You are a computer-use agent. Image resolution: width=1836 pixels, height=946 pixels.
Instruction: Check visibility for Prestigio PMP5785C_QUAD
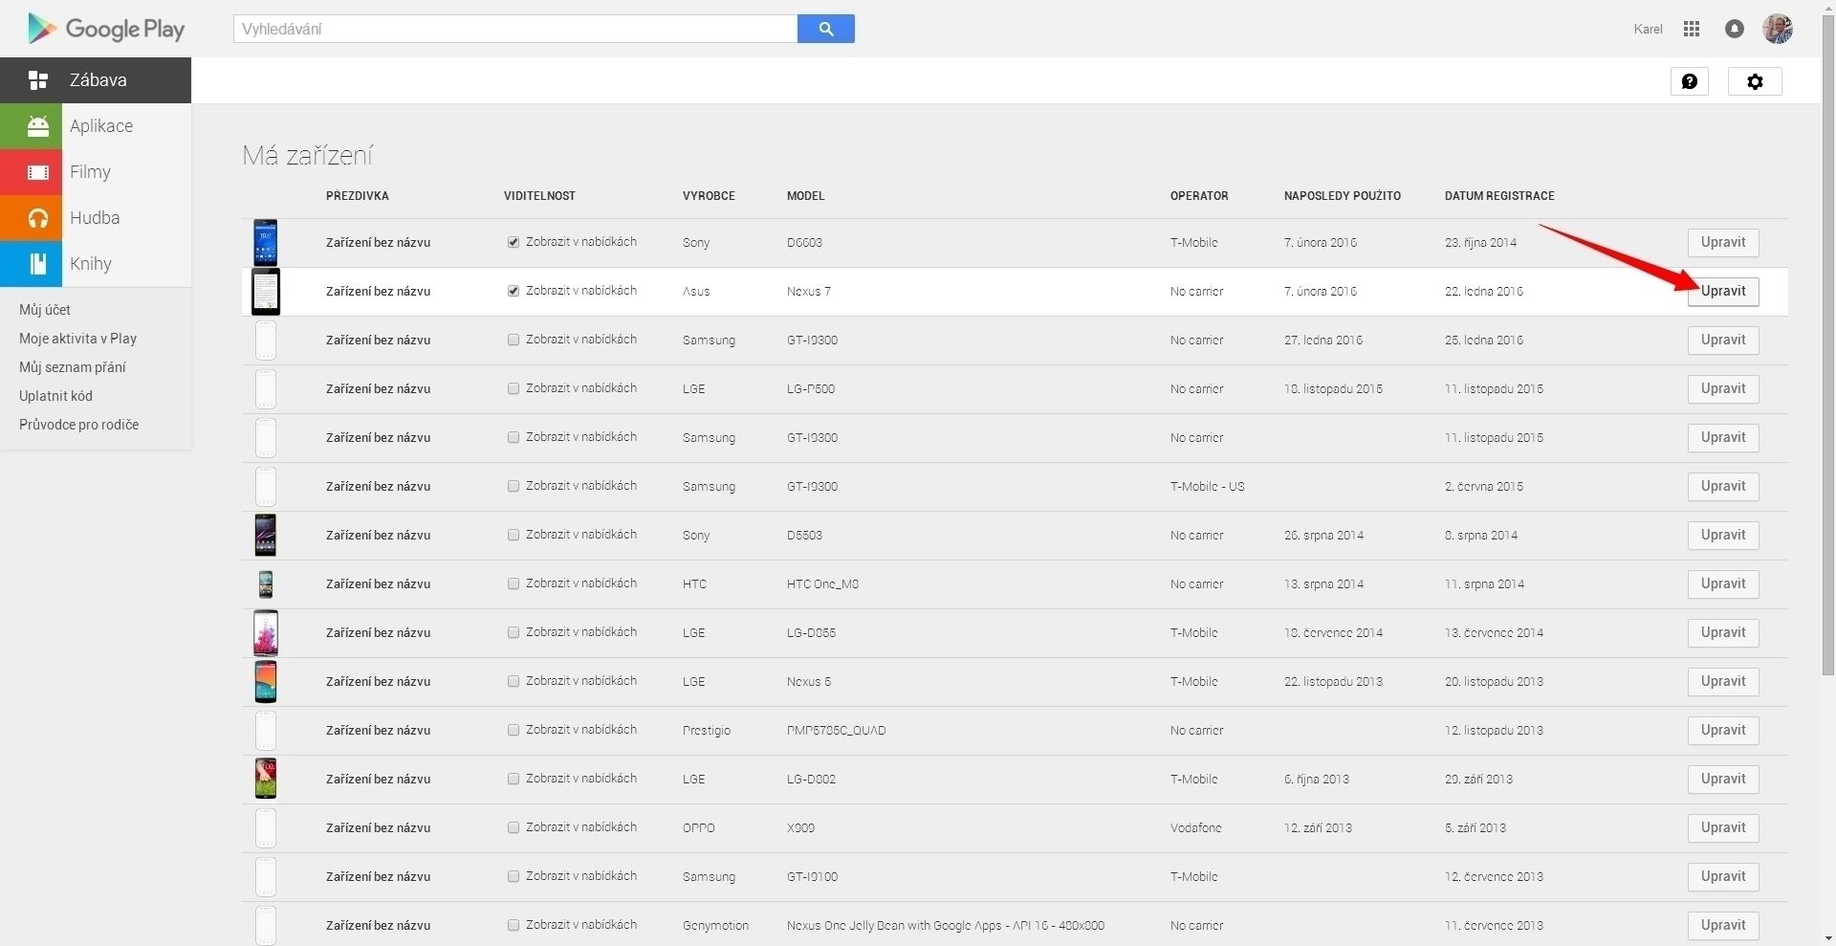point(514,731)
